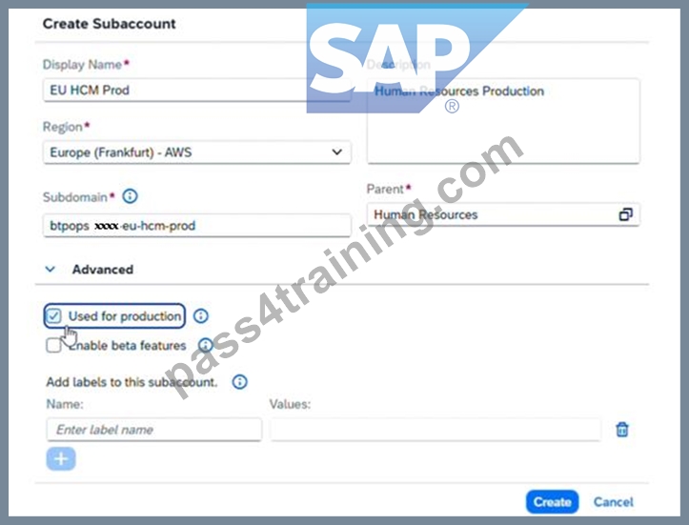The height and width of the screenshot is (525, 689).
Task: Delete label row with trash icon
Action: click(621, 429)
